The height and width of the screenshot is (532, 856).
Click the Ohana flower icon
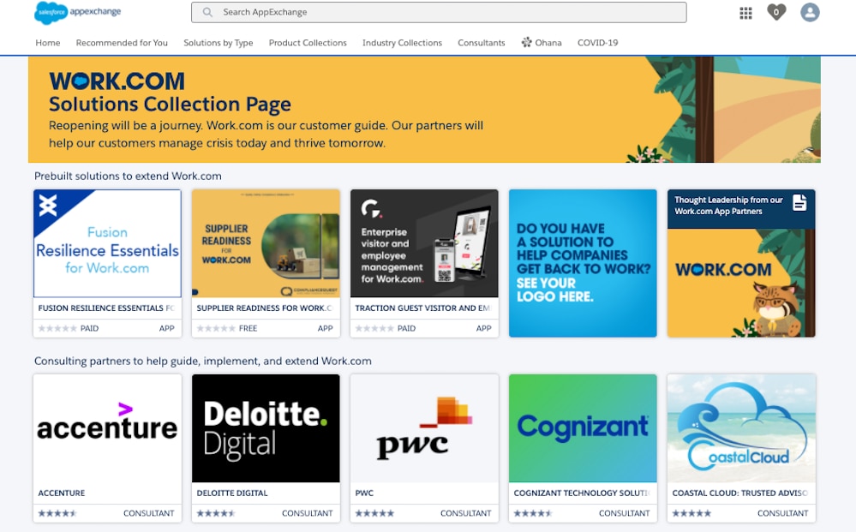tap(526, 43)
